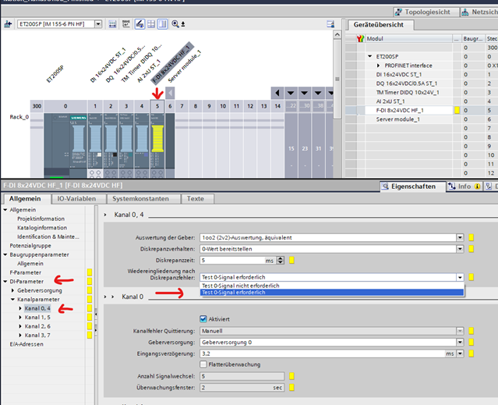Open the Info tab in inspector
Screen dimensions: 498x405
coord(461,187)
